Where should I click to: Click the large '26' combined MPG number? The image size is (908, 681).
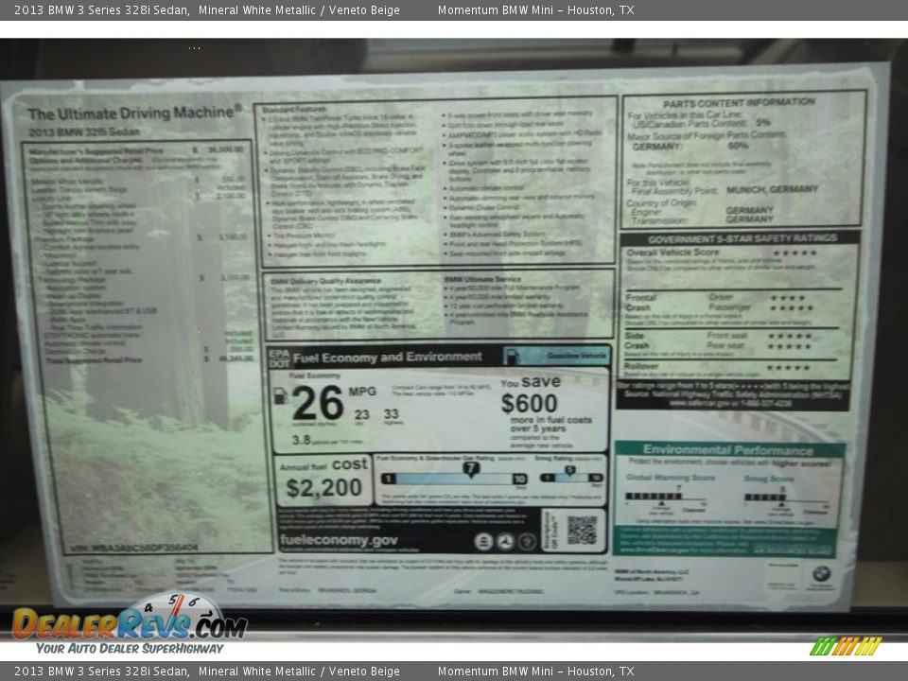click(x=318, y=403)
